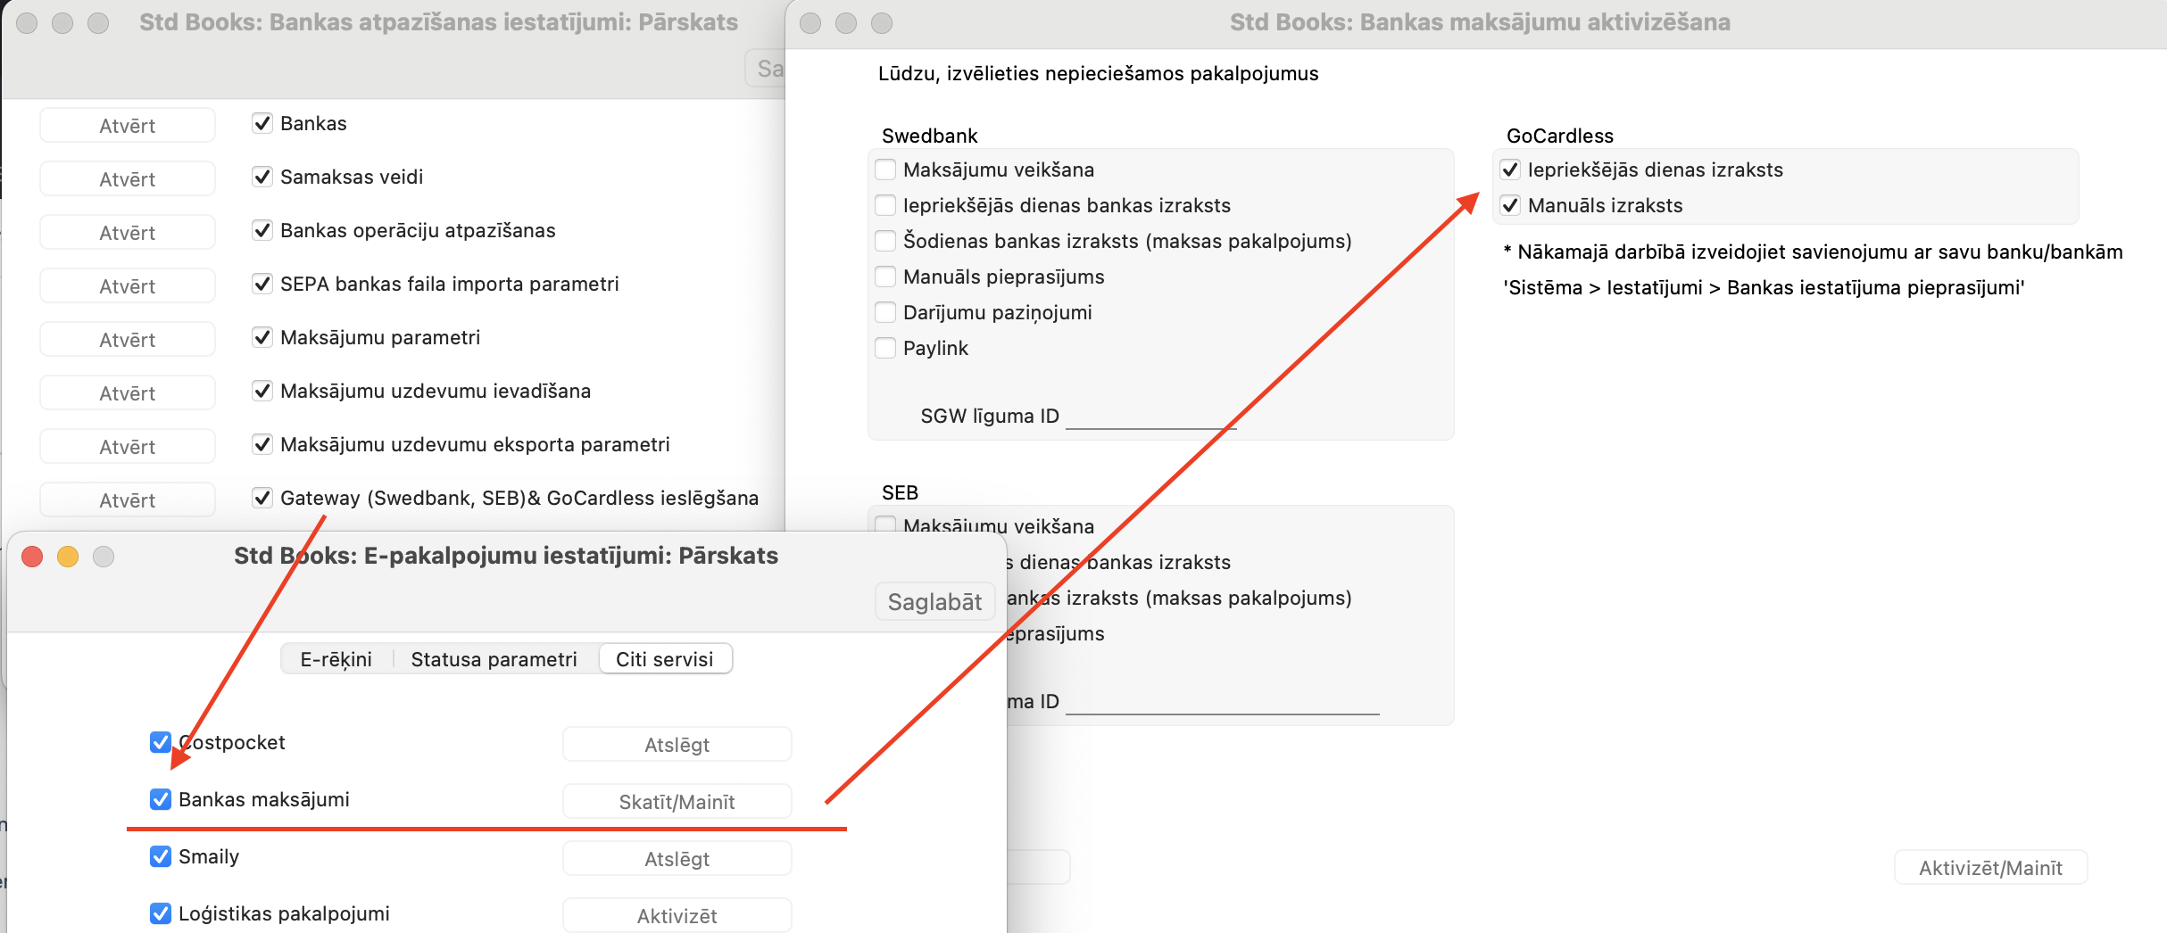The width and height of the screenshot is (2167, 933).
Task: Enable Swedbank Manuāls pieprasījums checkbox
Action: (x=885, y=277)
